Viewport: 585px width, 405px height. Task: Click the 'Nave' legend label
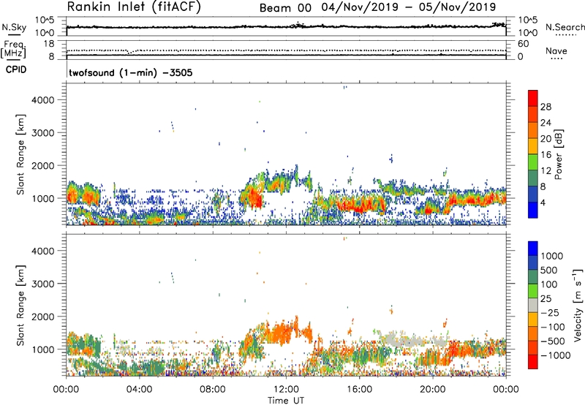556,50
